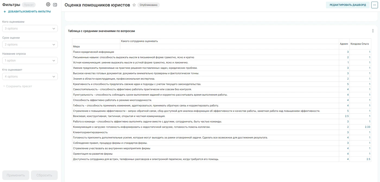This screenshot has width=380, height=182.
Task: Click the 'Опубликовано' status badge
Action: coord(148,5)
